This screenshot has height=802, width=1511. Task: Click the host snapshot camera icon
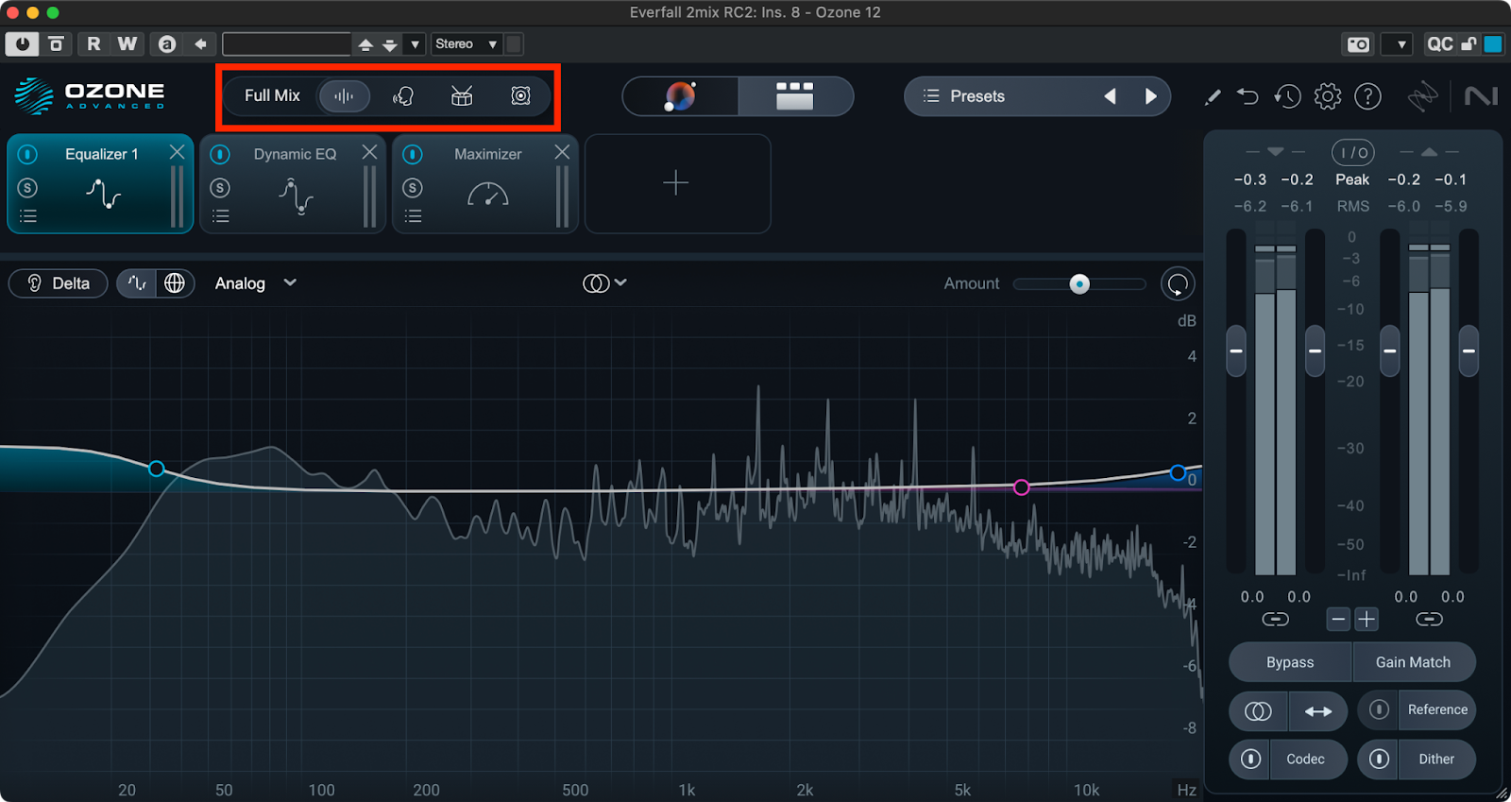(x=1358, y=44)
